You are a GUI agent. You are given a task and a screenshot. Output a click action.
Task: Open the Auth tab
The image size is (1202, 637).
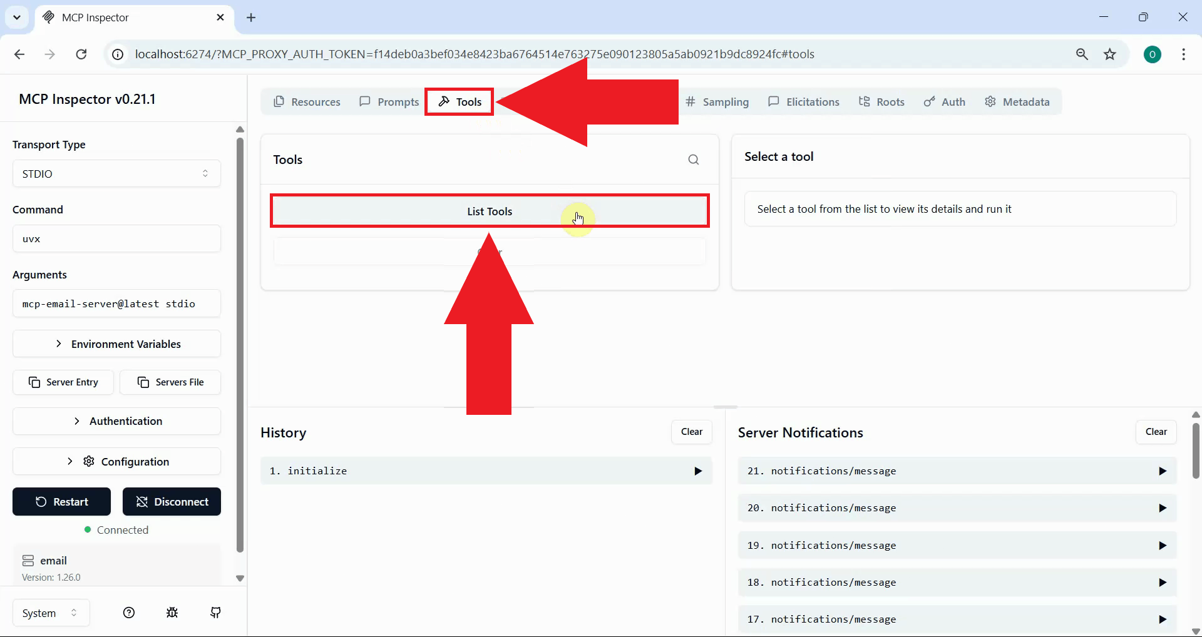tap(944, 101)
